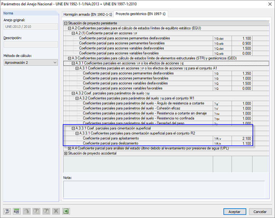Click 'Resistencia a cortante sin drenaje' row
The width and height of the screenshot is (275, 218).
click(145, 113)
